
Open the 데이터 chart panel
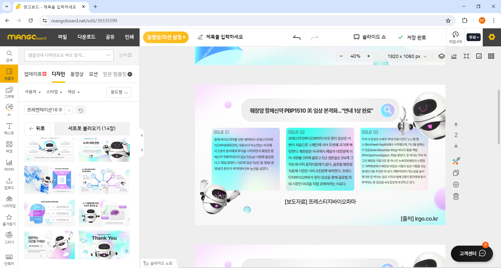pyautogui.click(x=9, y=165)
